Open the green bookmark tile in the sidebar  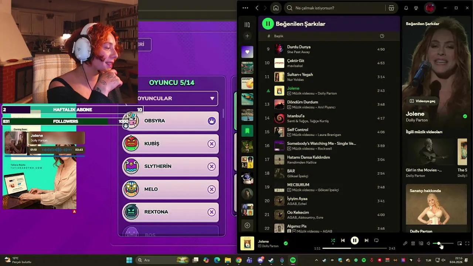247,131
